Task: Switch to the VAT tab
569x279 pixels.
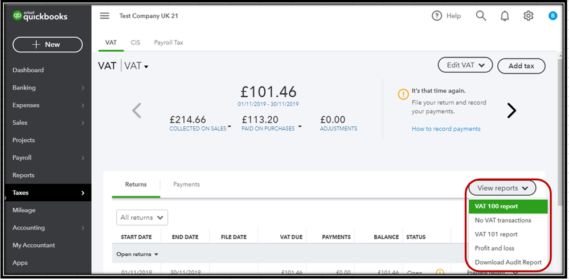Action: 111,43
